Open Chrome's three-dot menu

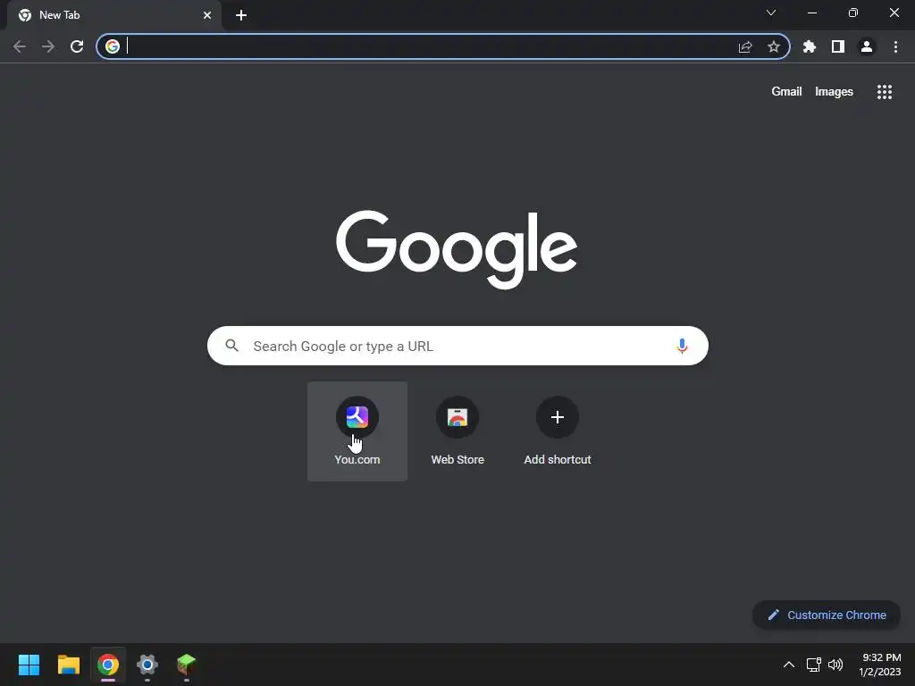(x=895, y=46)
